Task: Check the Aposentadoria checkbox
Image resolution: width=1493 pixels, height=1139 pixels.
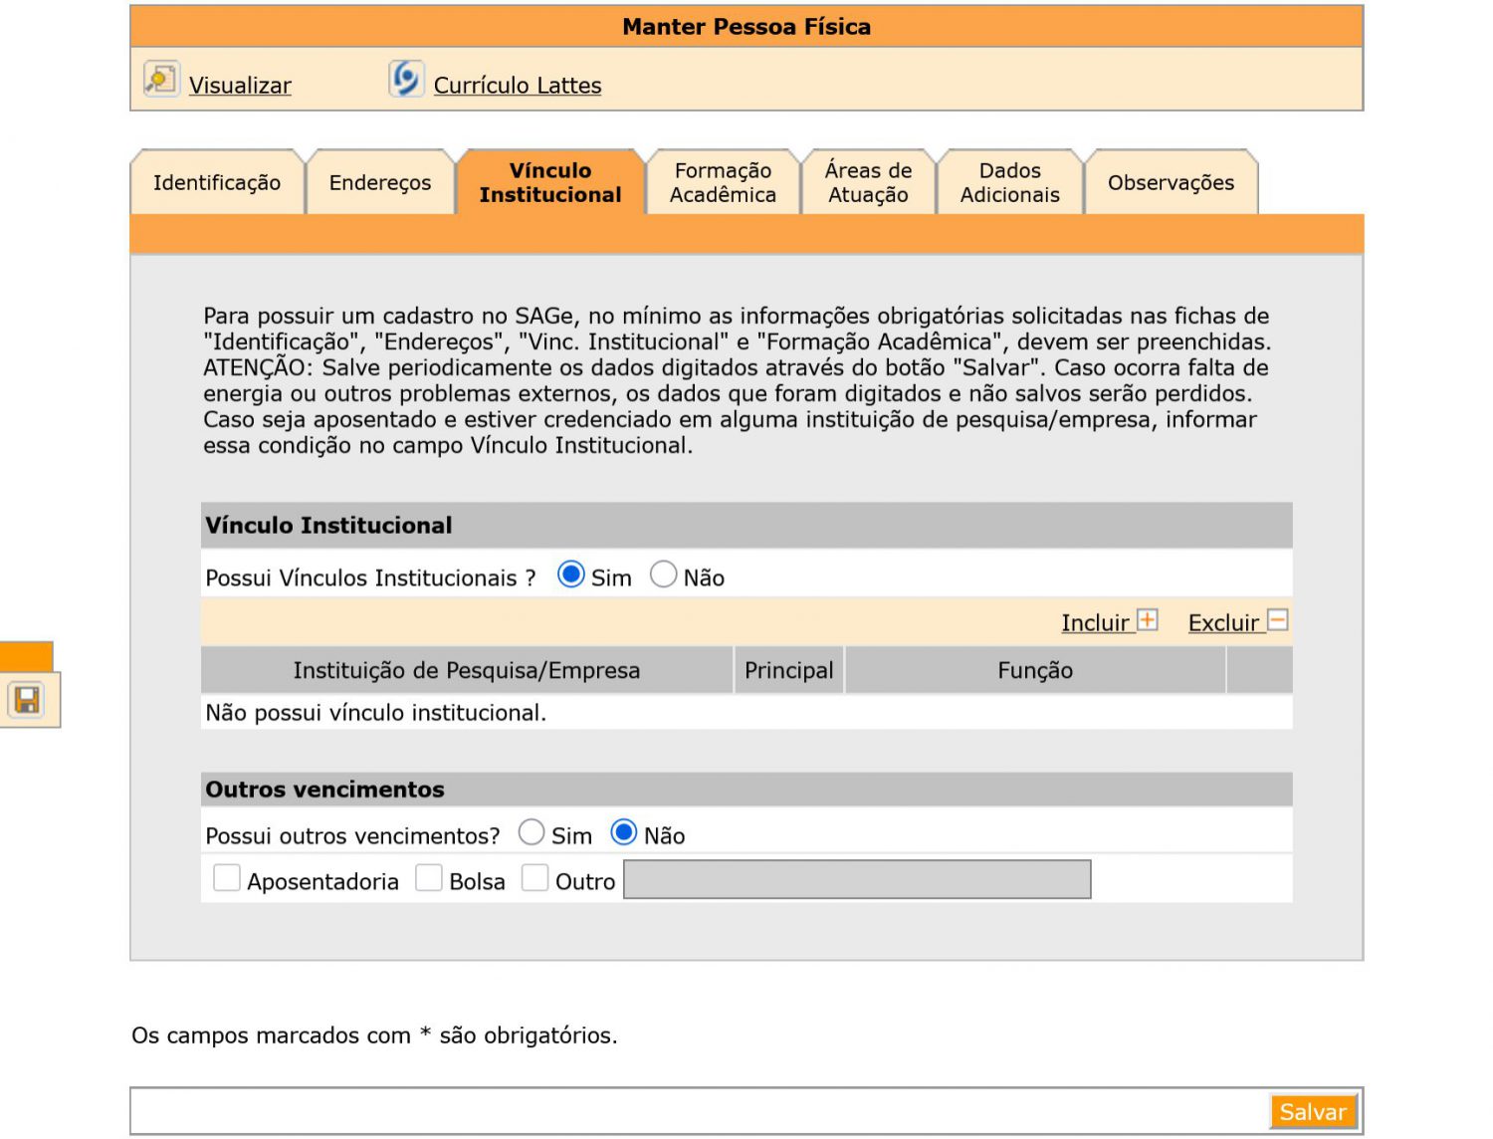Action: tap(227, 878)
